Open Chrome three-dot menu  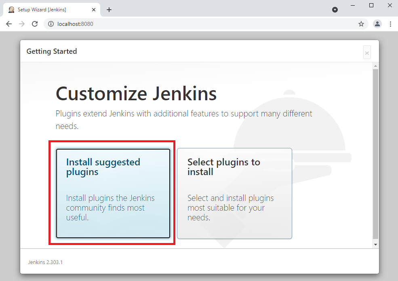coord(390,24)
